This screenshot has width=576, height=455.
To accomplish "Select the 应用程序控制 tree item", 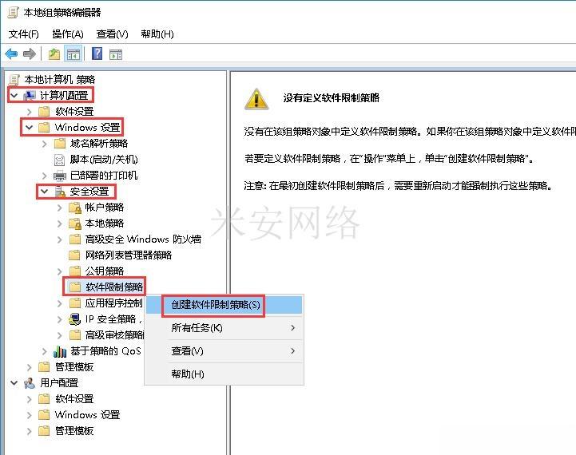I will coord(114,303).
